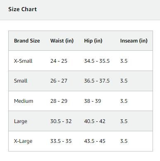160x161 pixels.
Task: Click the Medium size row label
Action: click(24, 101)
